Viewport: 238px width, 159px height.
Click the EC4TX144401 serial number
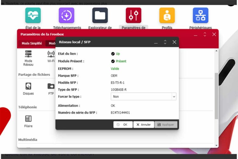point(120,113)
